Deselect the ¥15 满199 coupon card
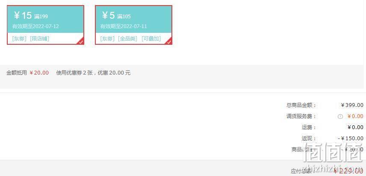Viewport: 366px width, 176px height. click(45, 25)
